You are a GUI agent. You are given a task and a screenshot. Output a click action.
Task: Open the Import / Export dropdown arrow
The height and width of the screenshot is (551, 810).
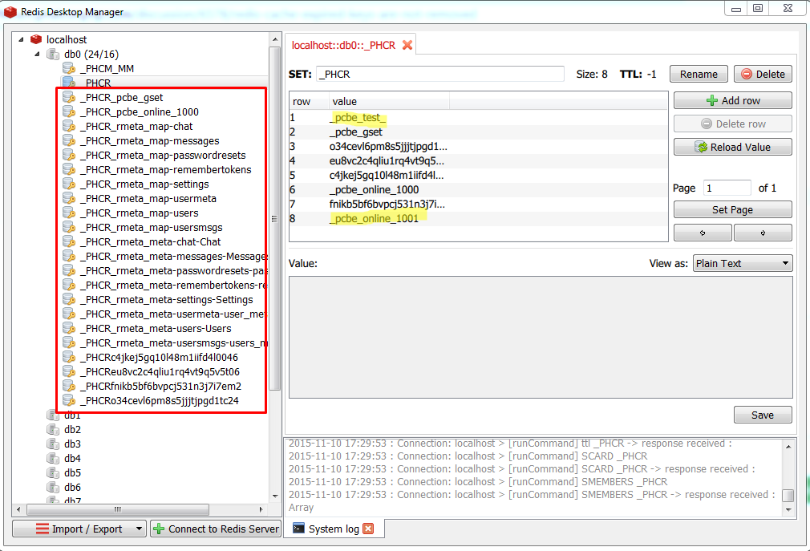tap(138, 529)
